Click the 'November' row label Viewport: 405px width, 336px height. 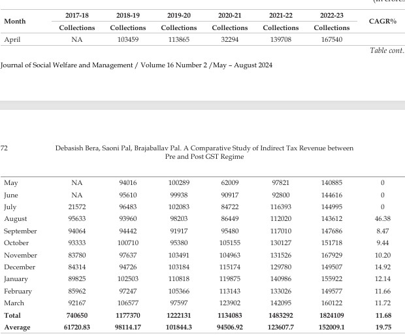pos(20,256)
